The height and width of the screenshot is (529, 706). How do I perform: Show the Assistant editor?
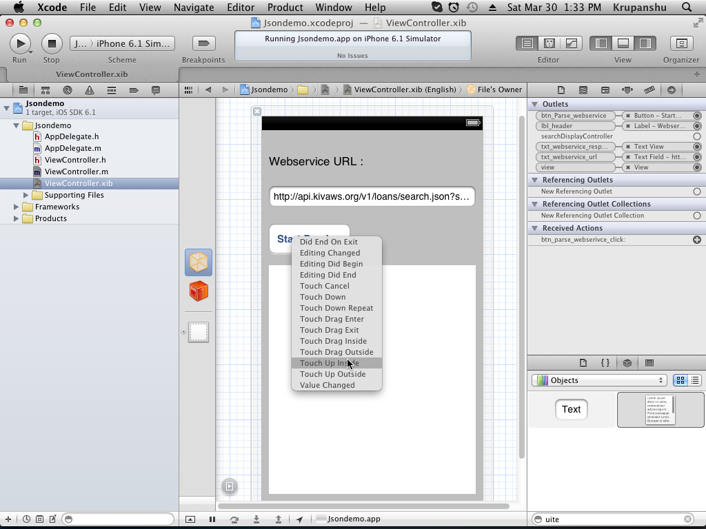(549, 43)
